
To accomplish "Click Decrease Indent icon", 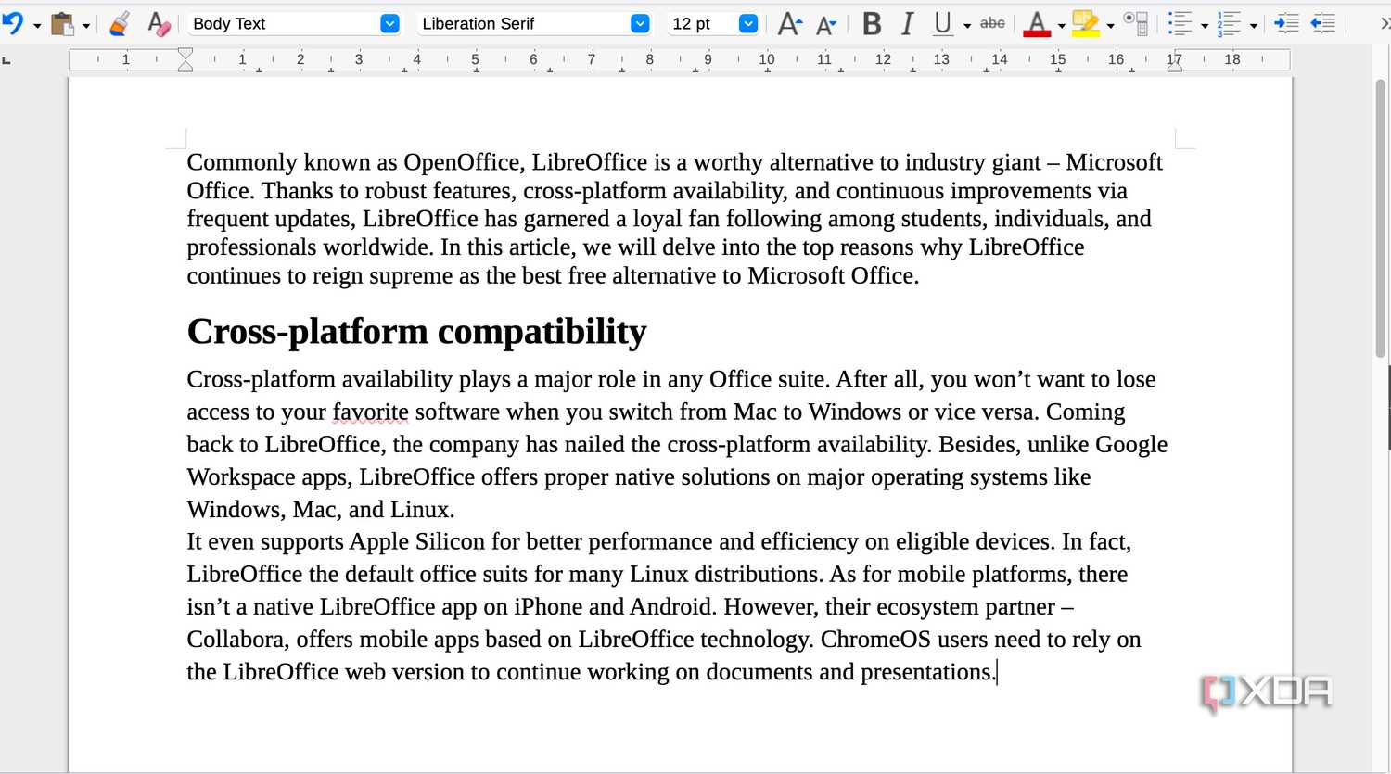I will click(1323, 24).
